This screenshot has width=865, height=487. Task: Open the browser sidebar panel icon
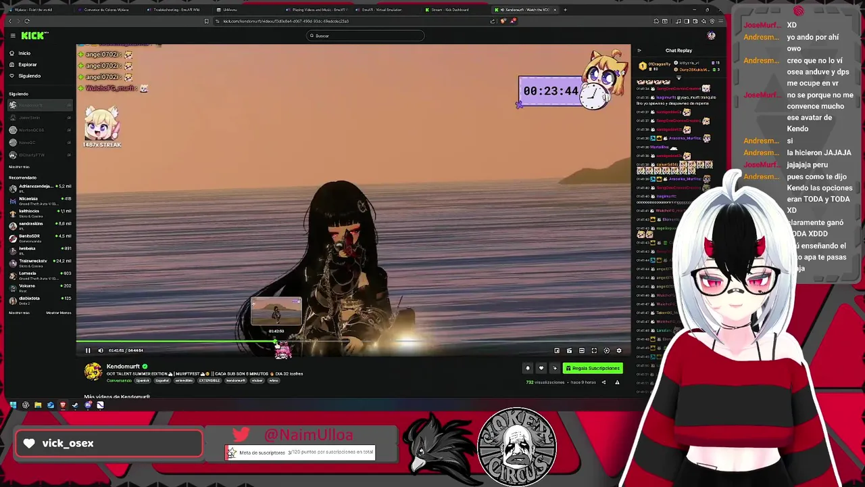coord(687,21)
